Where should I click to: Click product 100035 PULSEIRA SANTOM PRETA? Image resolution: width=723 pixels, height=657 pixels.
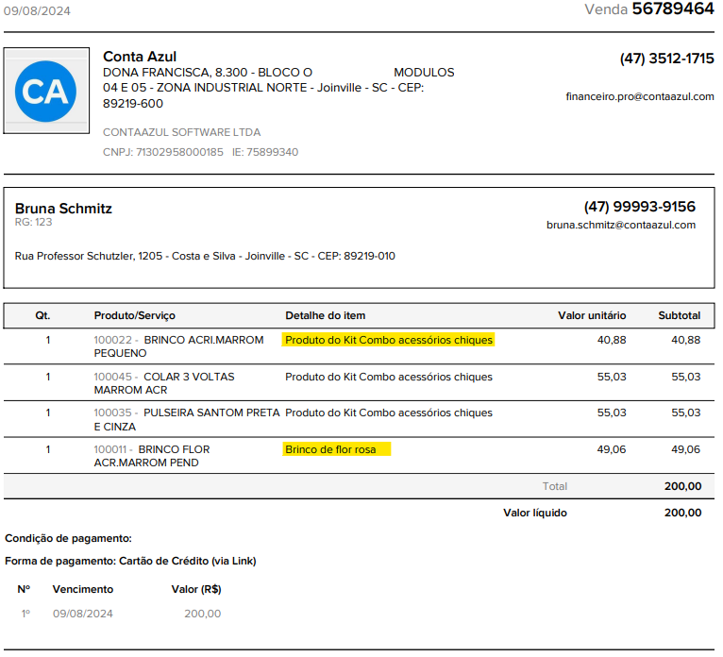(187, 420)
